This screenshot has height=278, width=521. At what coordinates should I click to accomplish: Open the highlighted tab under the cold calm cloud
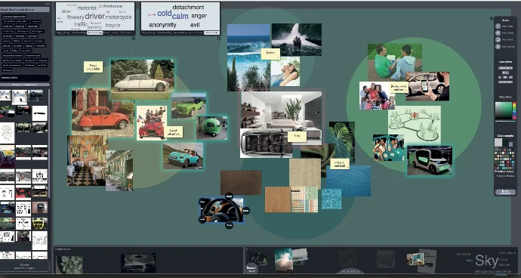coord(211,33)
